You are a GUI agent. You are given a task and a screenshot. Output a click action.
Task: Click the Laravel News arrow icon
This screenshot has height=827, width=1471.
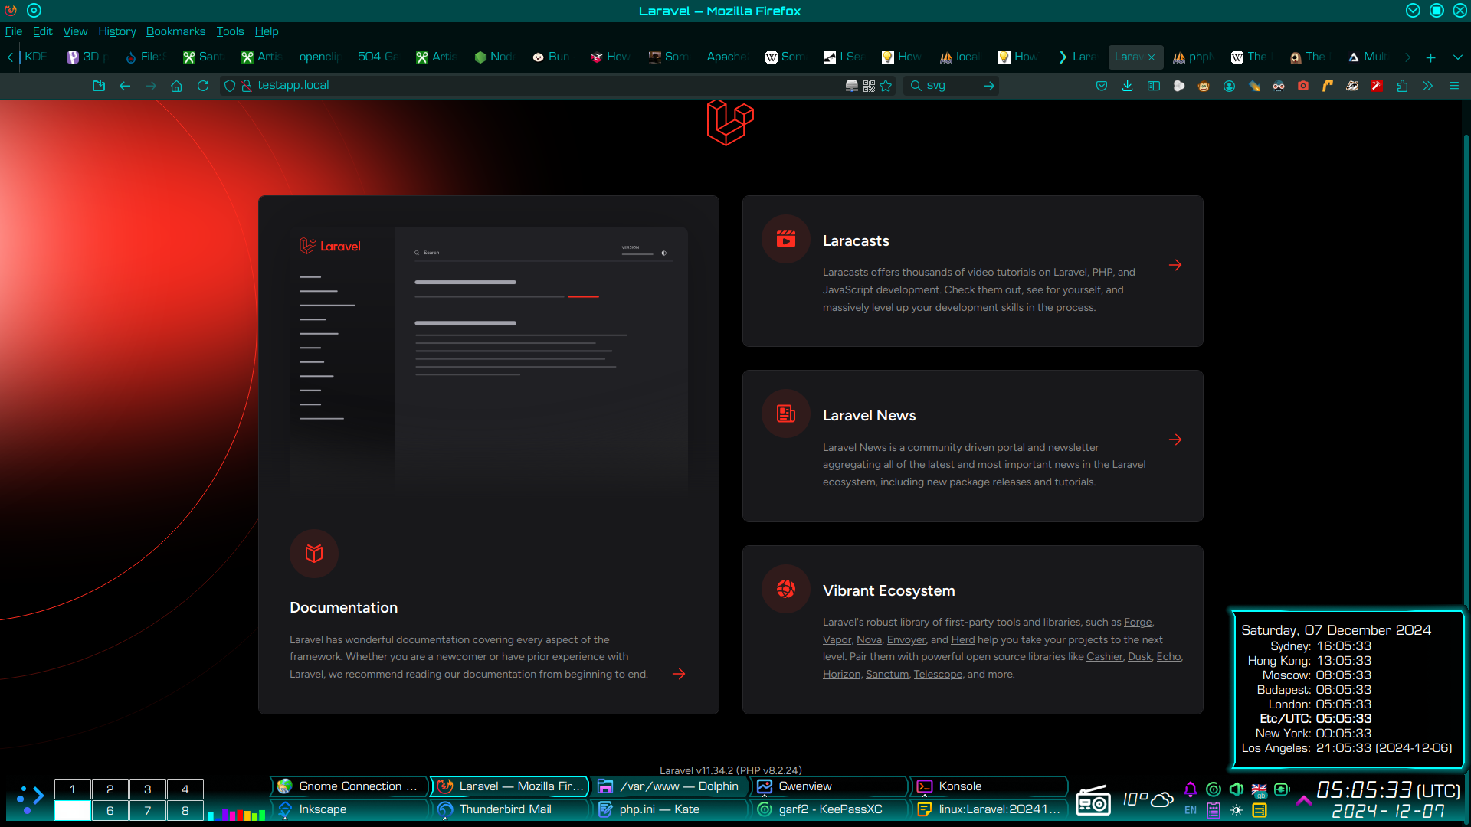(1175, 440)
